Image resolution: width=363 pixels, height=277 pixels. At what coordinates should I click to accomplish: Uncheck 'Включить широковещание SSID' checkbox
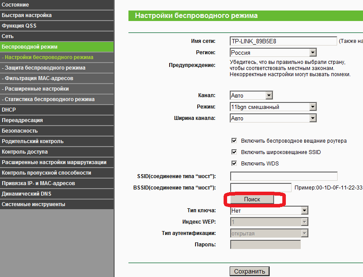click(x=234, y=152)
